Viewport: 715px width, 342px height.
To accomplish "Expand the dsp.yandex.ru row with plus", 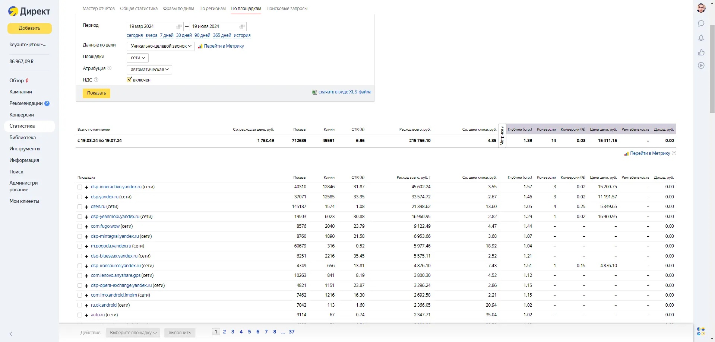I will (x=86, y=197).
